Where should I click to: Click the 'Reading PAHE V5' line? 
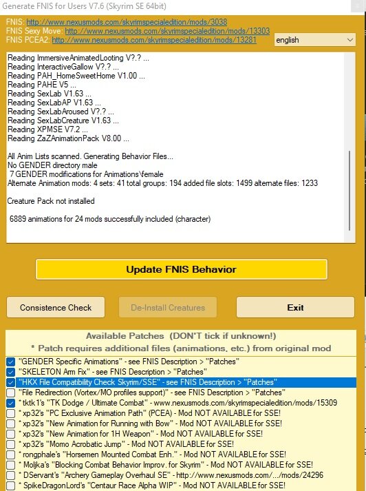42,85
